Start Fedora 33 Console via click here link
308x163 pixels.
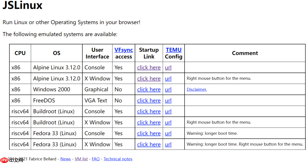coord(149,133)
